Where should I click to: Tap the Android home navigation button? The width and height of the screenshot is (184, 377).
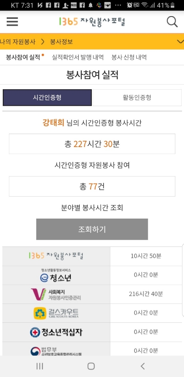[x=91, y=366]
